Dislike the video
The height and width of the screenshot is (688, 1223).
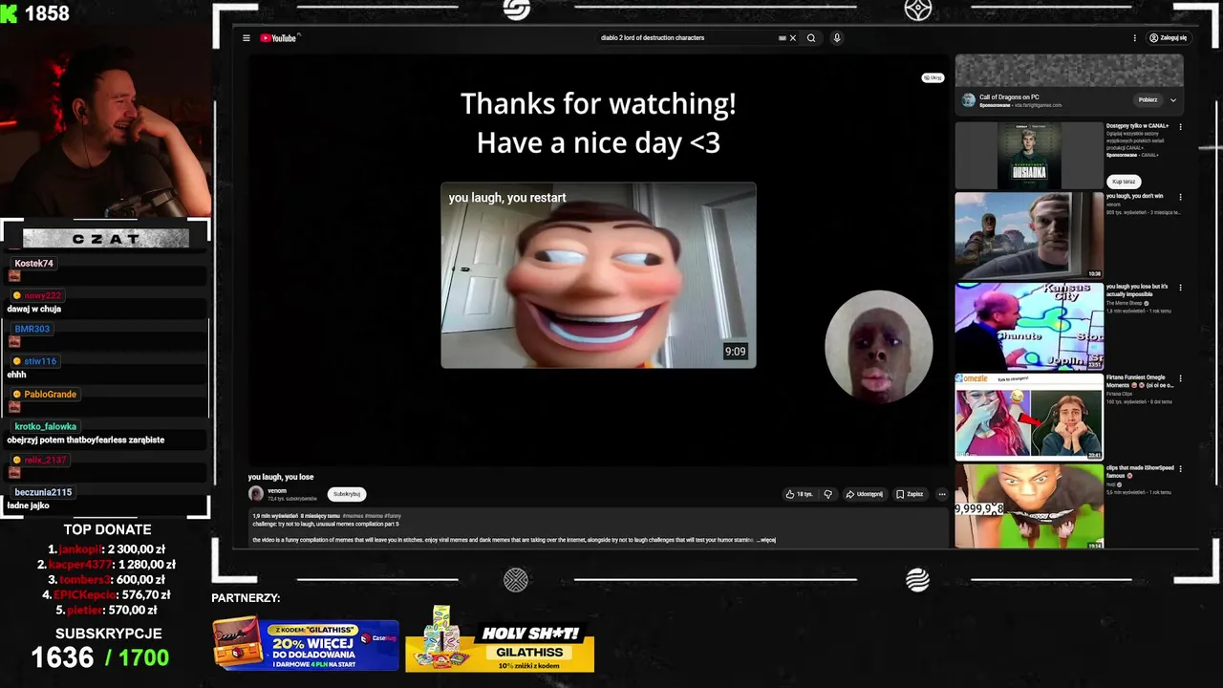pos(827,494)
